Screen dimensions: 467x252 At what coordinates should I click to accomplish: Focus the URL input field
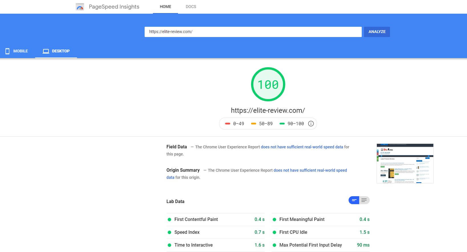click(x=253, y=32)
